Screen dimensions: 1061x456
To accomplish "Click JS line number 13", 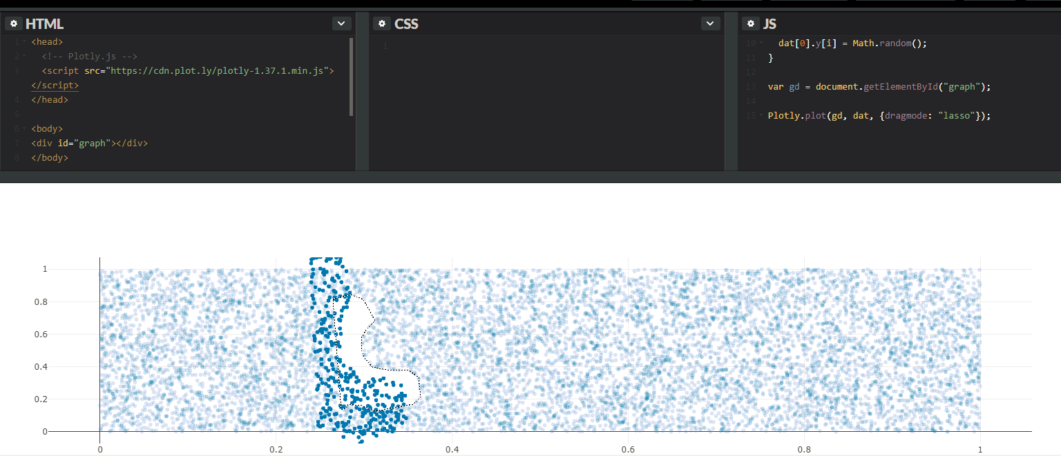I will (752, 87).
